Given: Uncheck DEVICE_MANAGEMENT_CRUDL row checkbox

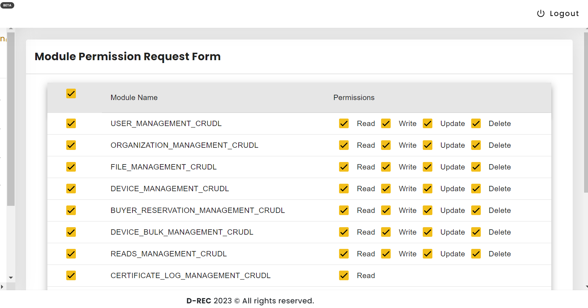Looking at the screenshot, I should 71,189.
